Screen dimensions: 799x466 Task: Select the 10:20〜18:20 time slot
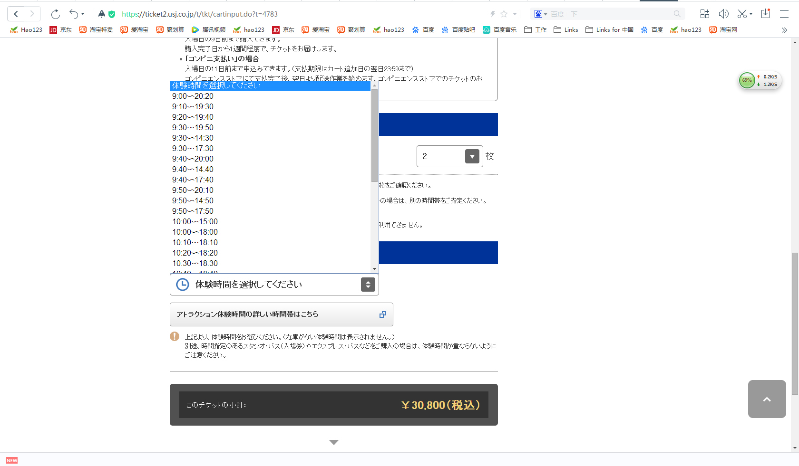(x=270, y=253)
